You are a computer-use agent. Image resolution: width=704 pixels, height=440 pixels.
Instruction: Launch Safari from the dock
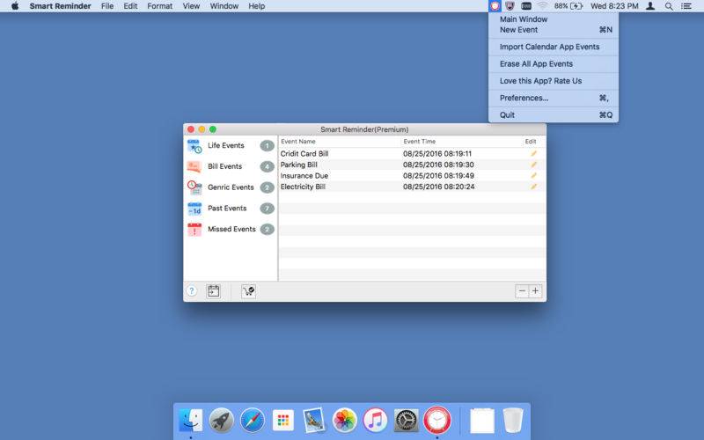253,421
